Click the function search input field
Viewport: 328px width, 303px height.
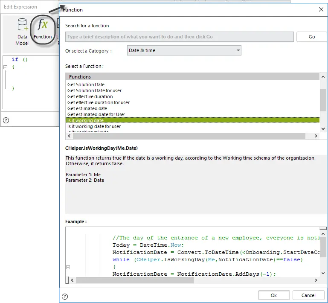pos(180,37)
